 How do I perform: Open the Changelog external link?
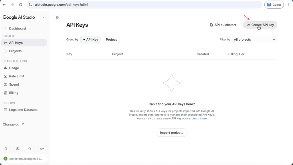point(13,124)
